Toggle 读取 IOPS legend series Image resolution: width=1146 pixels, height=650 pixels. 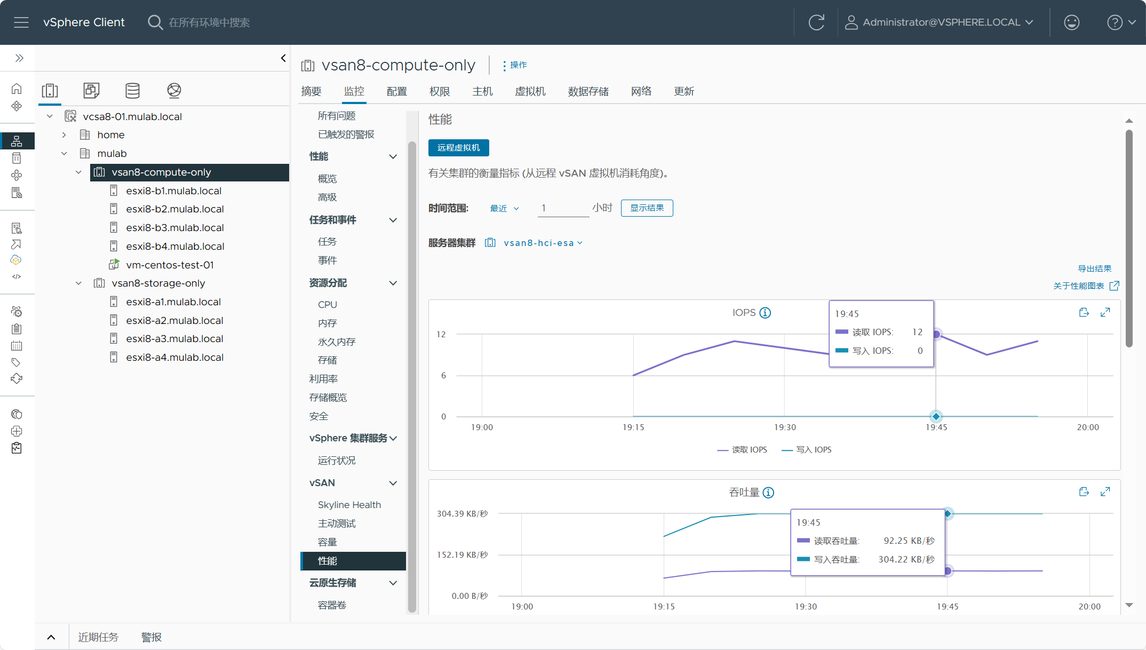click(742, 450)
